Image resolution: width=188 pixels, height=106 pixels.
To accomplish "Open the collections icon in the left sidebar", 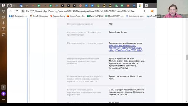I will click(x=4, y=17).
